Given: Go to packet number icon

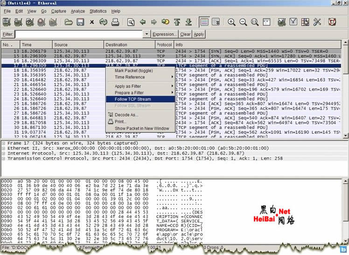Looking at the screenshot, I should [x=165, y=22].
